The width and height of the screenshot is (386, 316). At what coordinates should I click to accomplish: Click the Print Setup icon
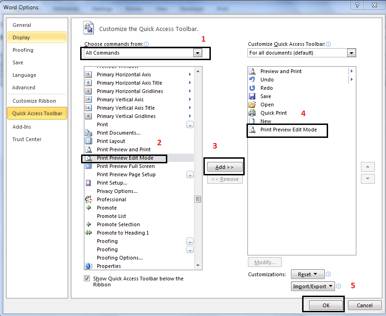(x=89, y=183)
